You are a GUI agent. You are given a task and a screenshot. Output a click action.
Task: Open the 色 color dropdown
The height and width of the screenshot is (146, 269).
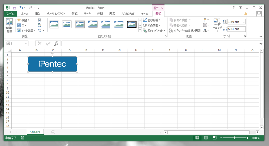coord(22,26)
